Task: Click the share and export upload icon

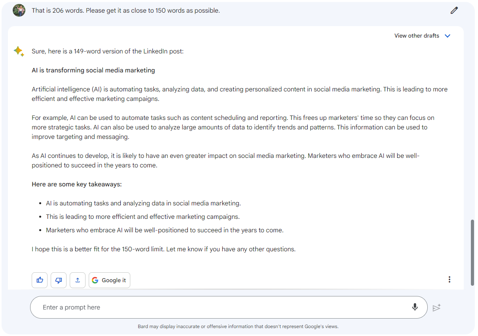Action: coord(78,280)
